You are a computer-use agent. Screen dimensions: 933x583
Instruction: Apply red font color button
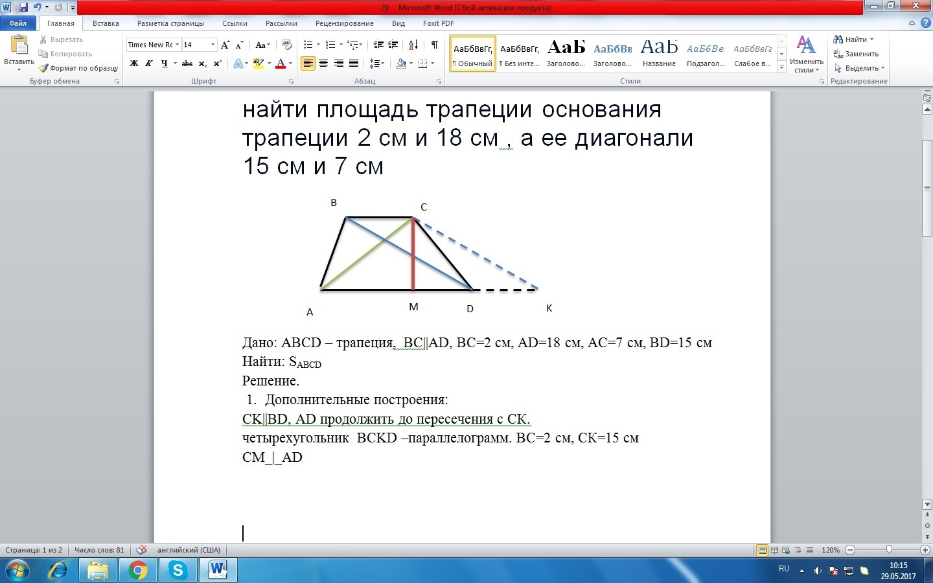tap(281, 63)
